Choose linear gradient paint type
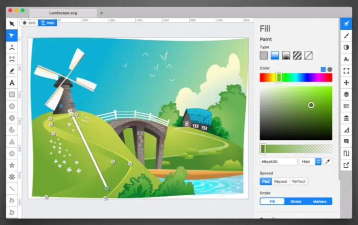 (x=275, y=55)
